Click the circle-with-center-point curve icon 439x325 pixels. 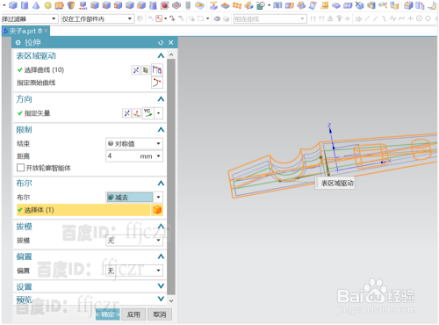419,18
